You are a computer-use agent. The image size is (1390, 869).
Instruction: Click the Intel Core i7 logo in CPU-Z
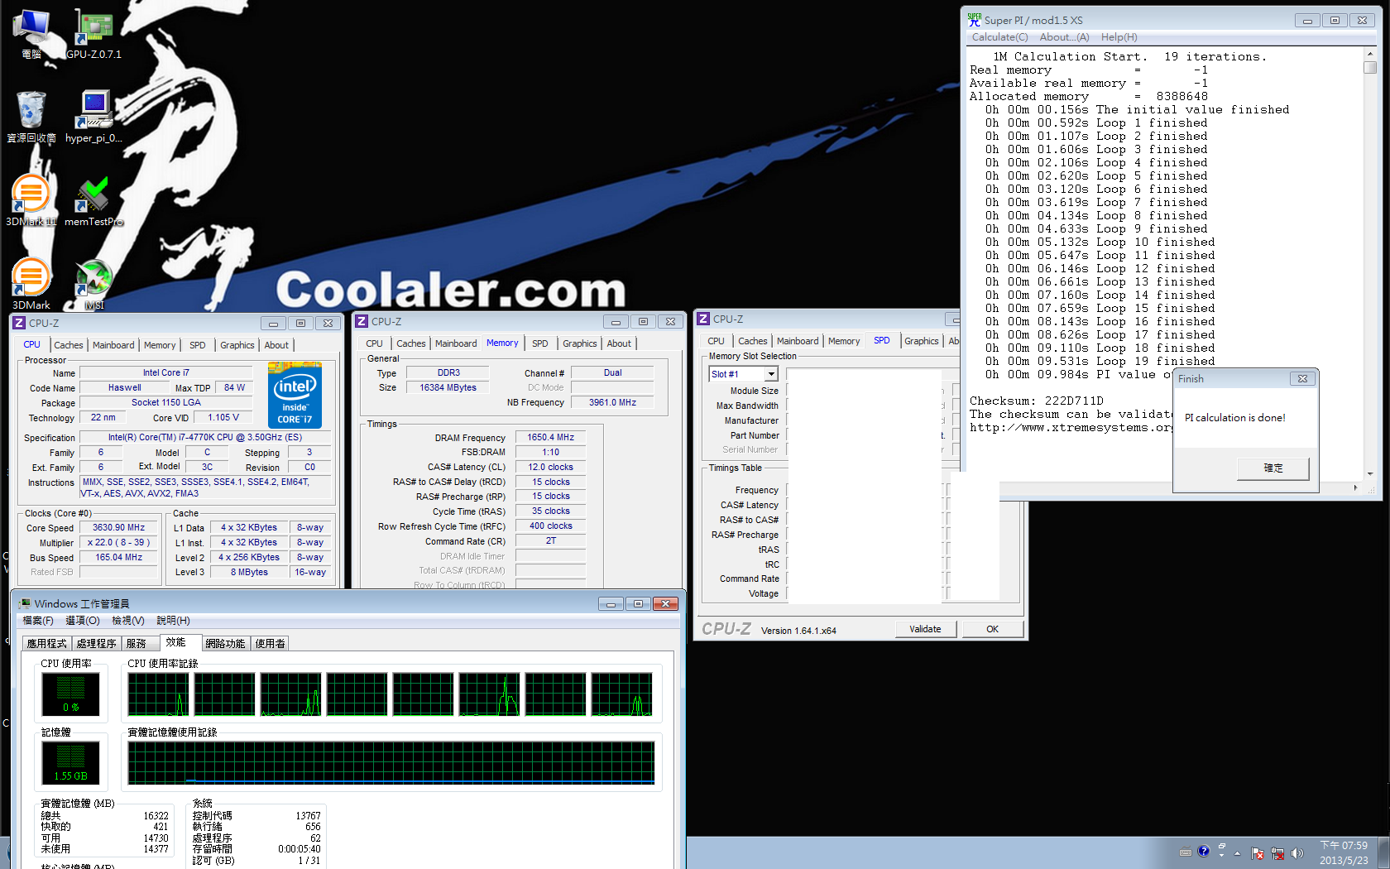pos(295,395)
